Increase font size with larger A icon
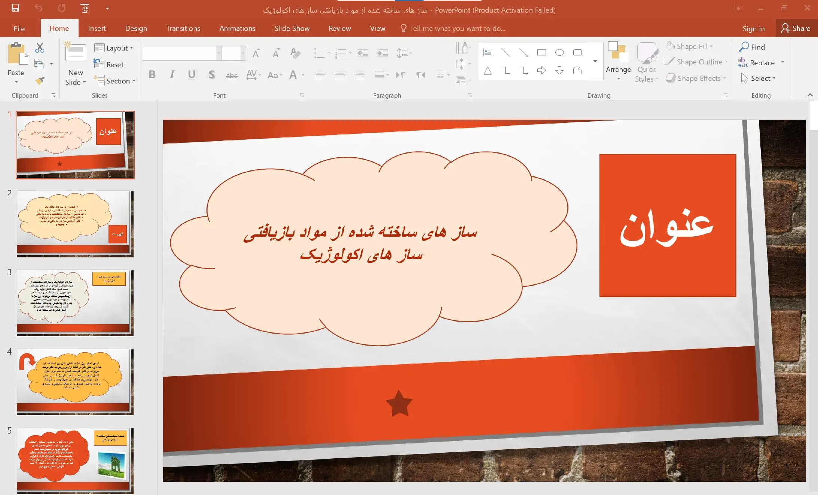The width and height of the screenshot is (818, 495). 256,53
